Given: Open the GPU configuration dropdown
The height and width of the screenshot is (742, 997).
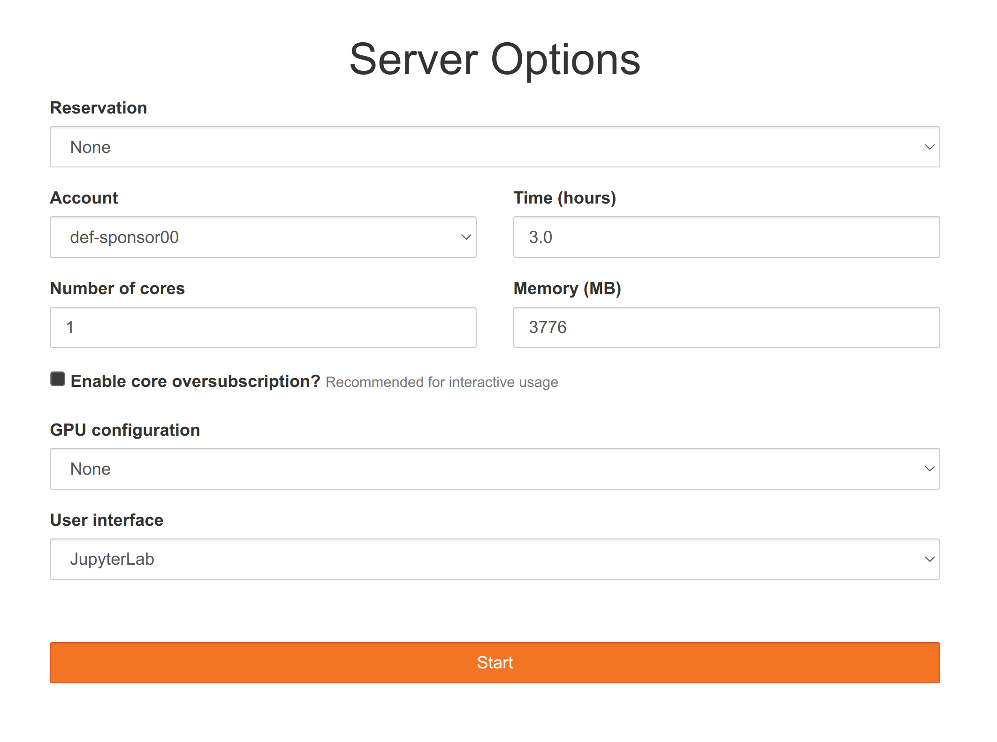Looking at the screenshot, I should pyautogui.click(x=495, y=469).
